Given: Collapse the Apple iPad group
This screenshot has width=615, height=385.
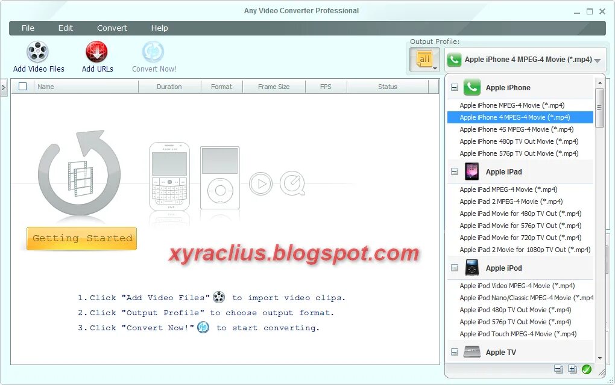Looking at the screenshot, I should coord(454,171).
